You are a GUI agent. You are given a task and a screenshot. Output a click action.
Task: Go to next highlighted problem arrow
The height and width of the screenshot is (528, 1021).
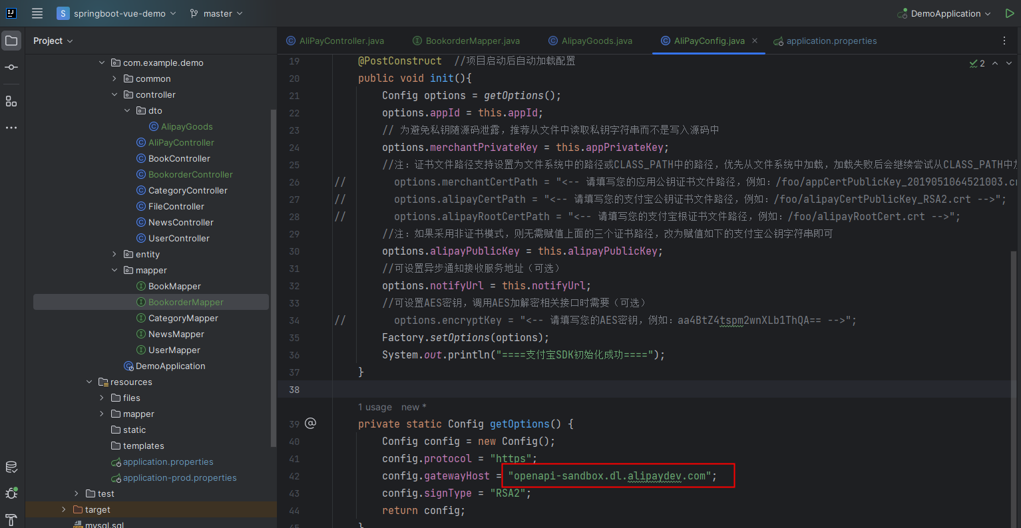coord(1009,63)
